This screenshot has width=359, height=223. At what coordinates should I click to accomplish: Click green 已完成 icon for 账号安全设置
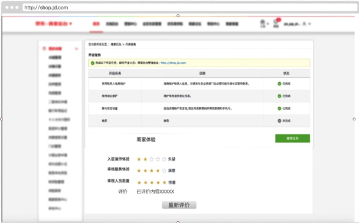279,109
